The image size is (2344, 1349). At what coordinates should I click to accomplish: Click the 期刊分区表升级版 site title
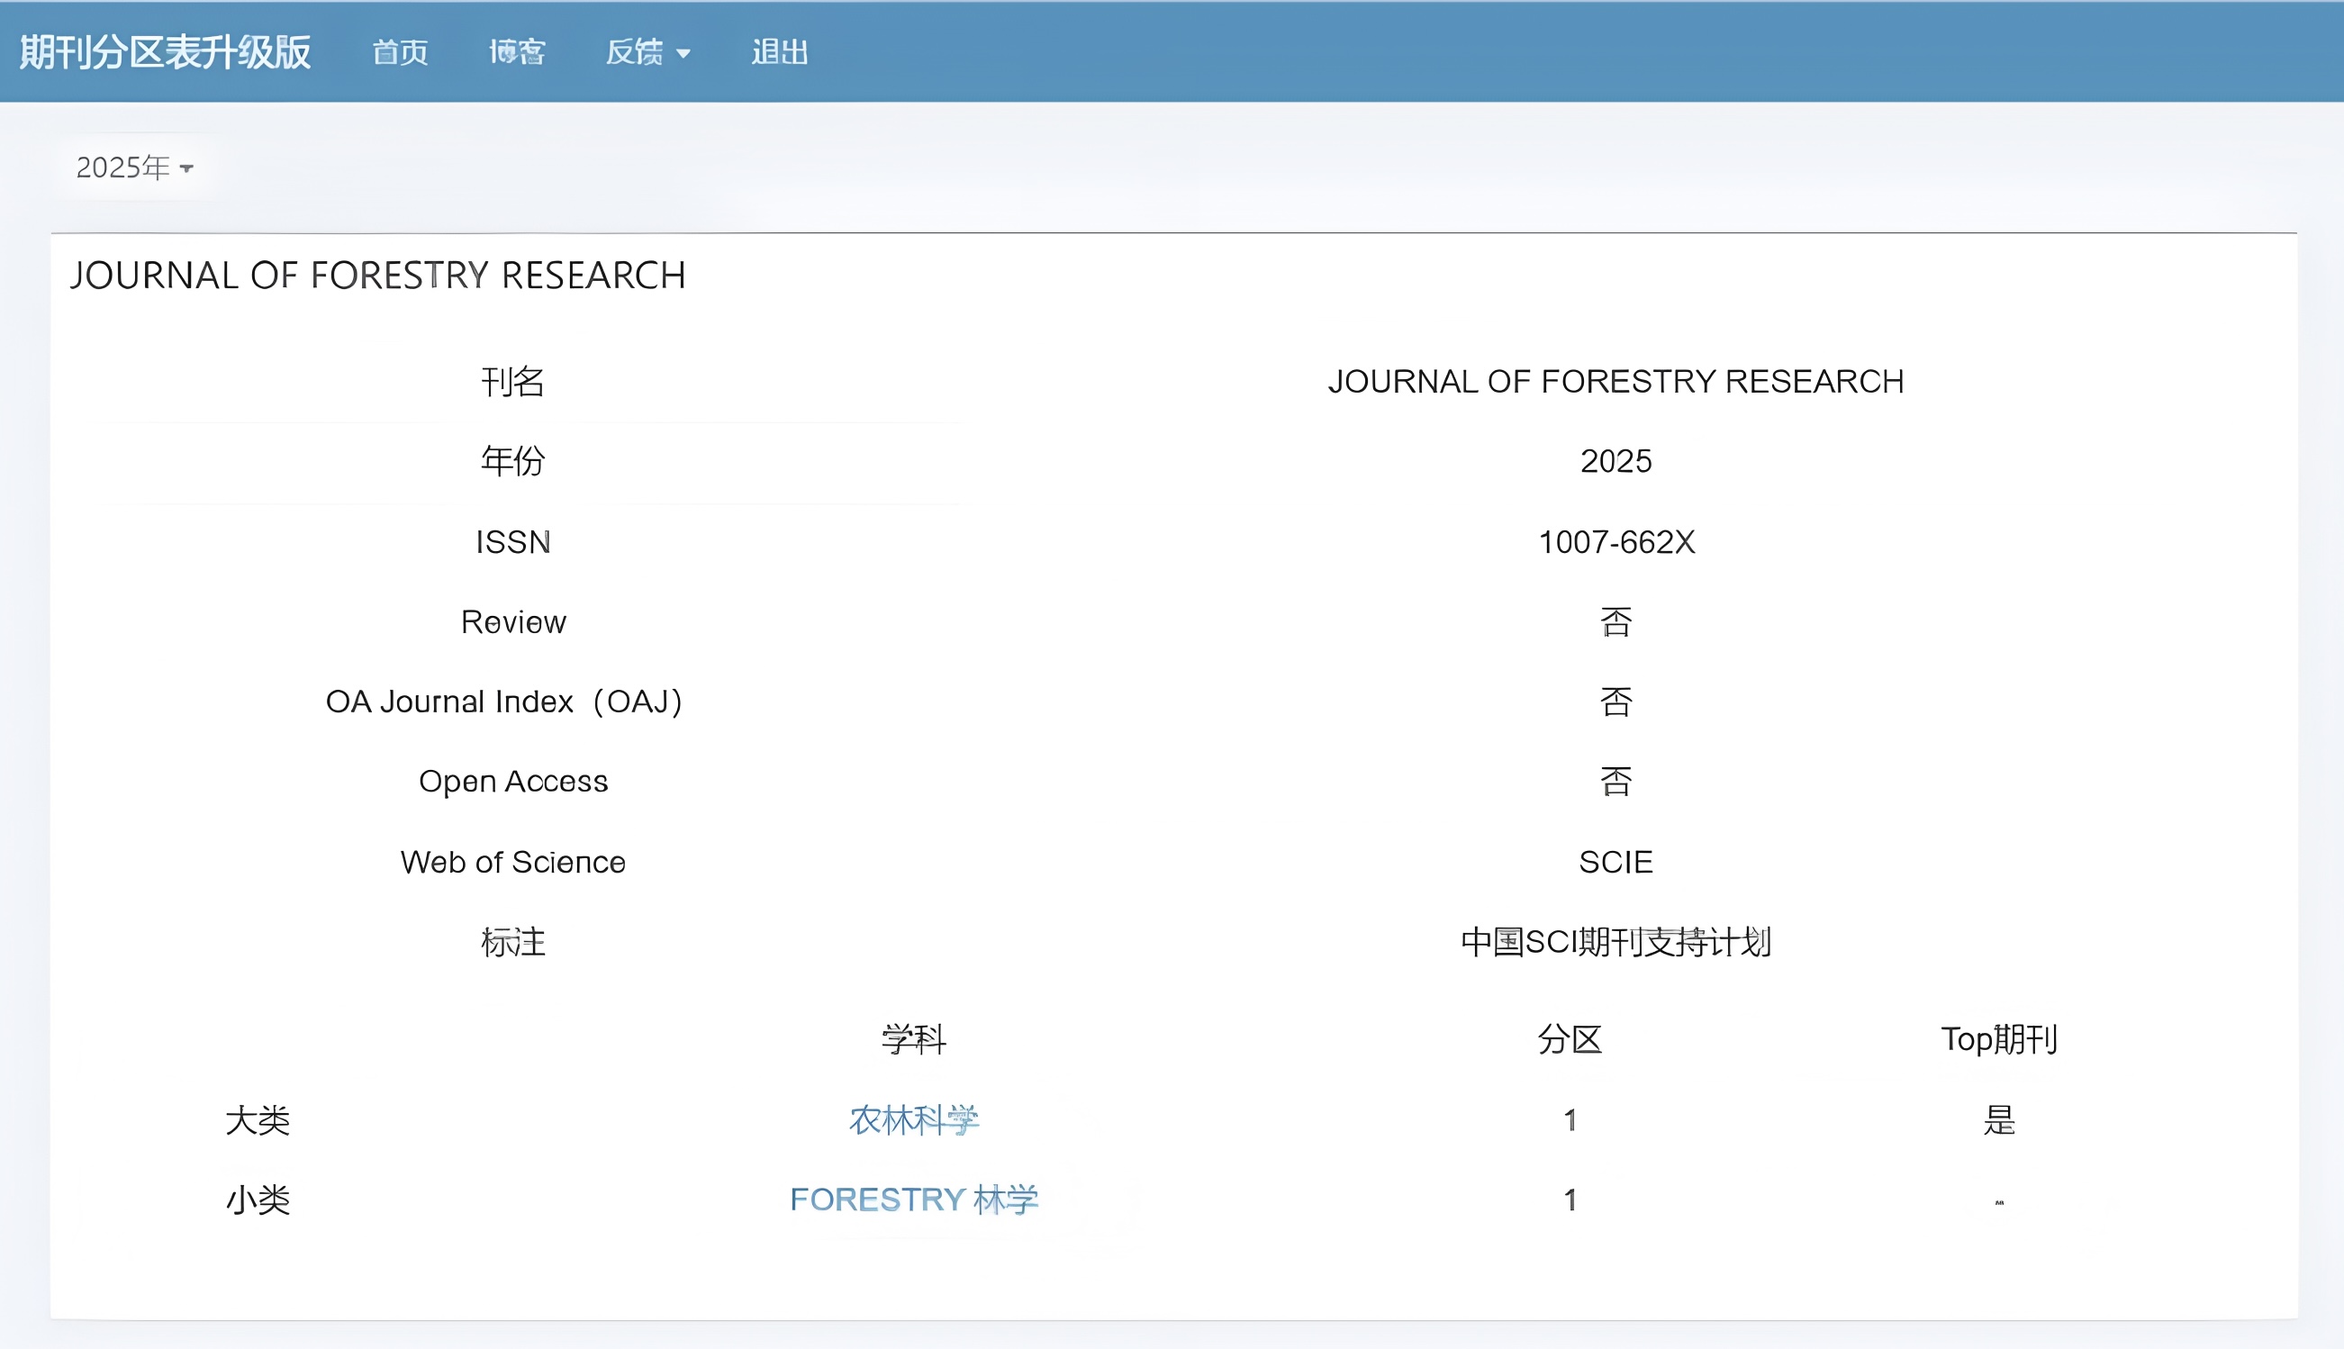[165, 52]
